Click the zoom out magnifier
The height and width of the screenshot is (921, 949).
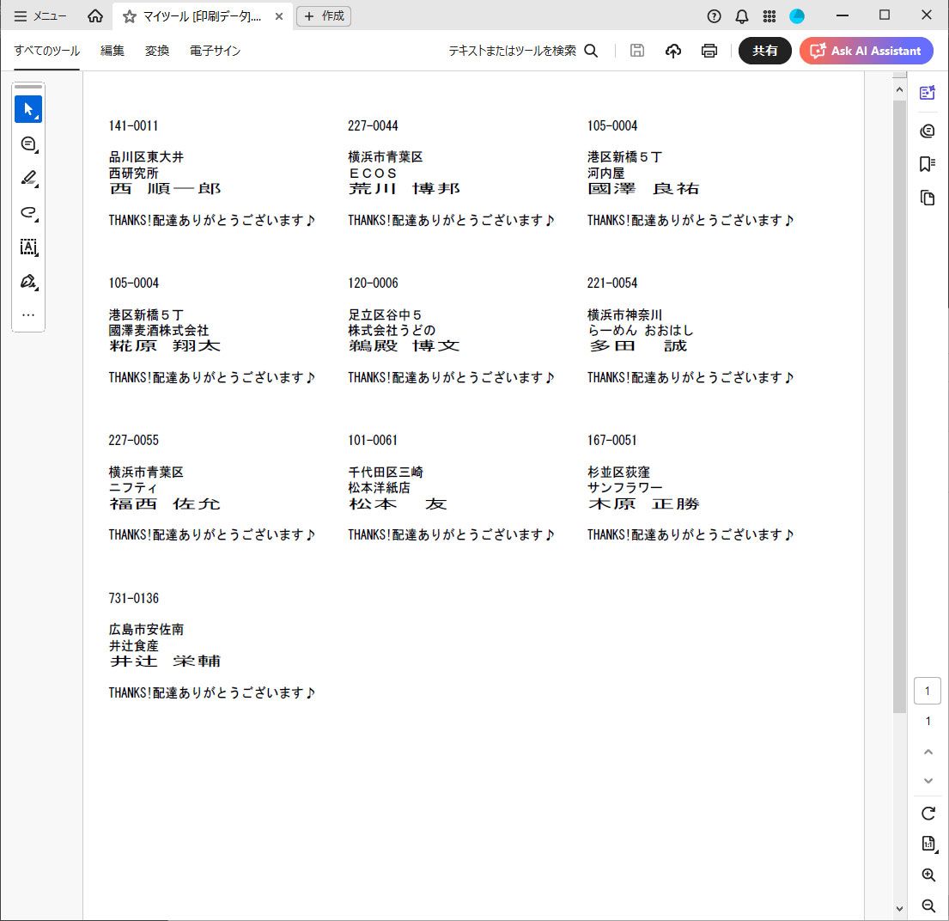pos(928,906)
